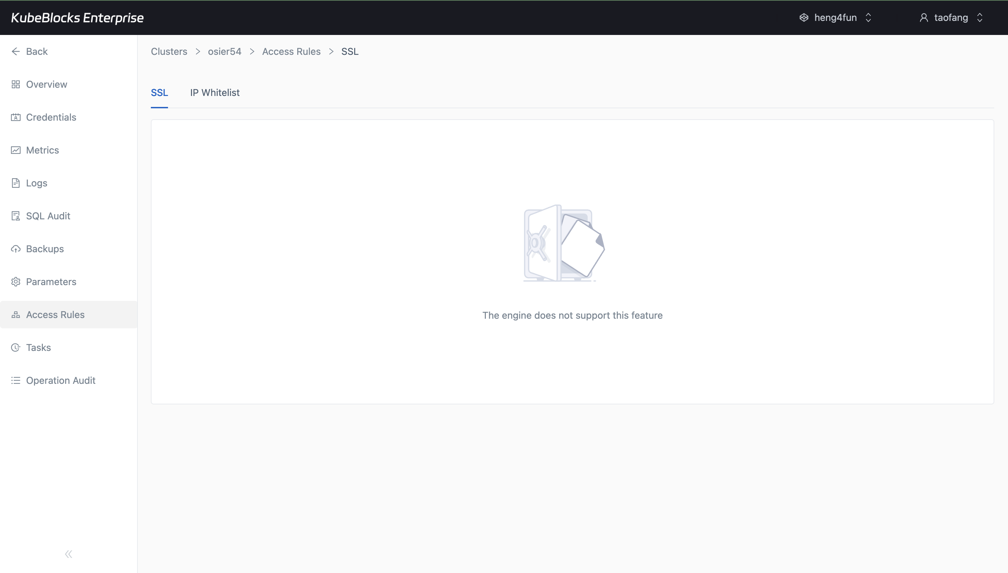Click the workspace cube icon near heng4fun
The height and width of the screenshot is (573, 1008).
point(804,17)
